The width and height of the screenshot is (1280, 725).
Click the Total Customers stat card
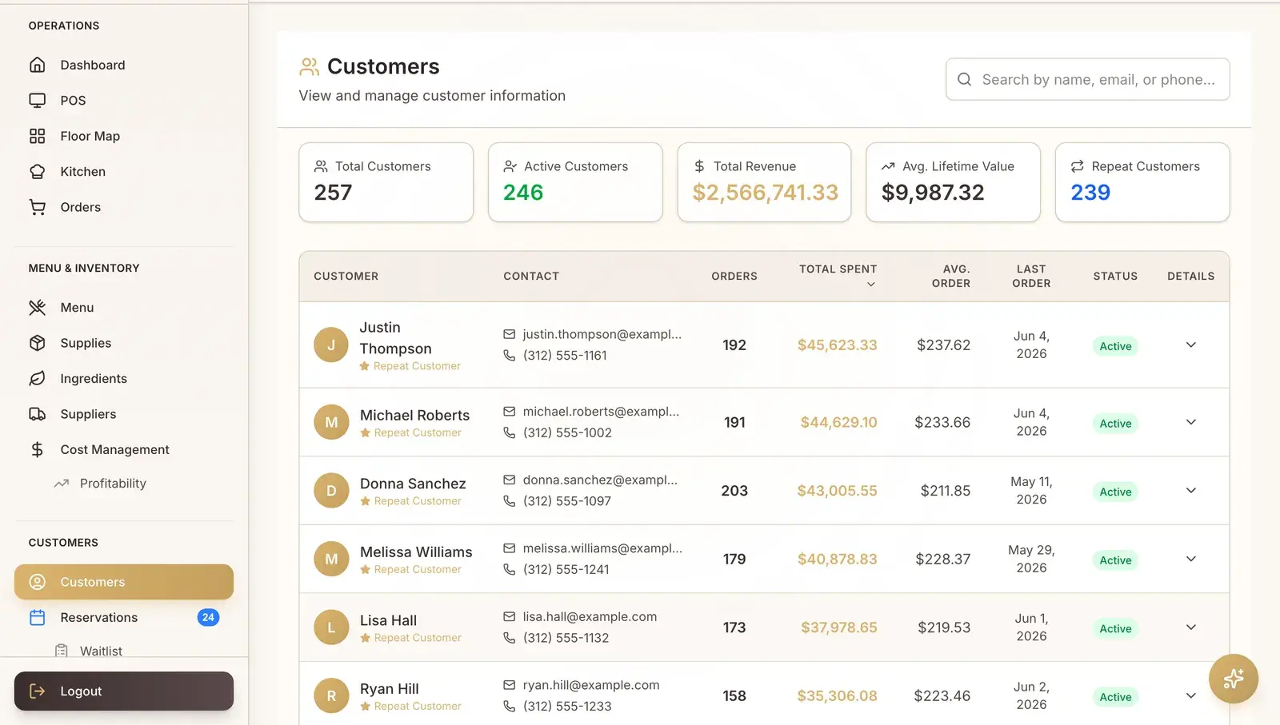tap(386, 182)
